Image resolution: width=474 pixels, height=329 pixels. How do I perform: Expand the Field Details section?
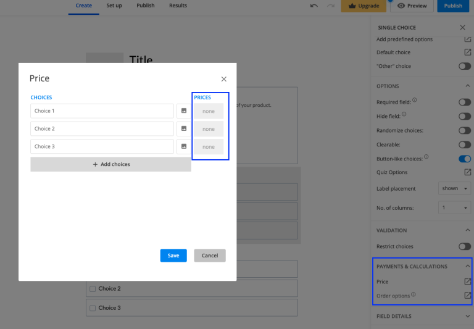467,316
